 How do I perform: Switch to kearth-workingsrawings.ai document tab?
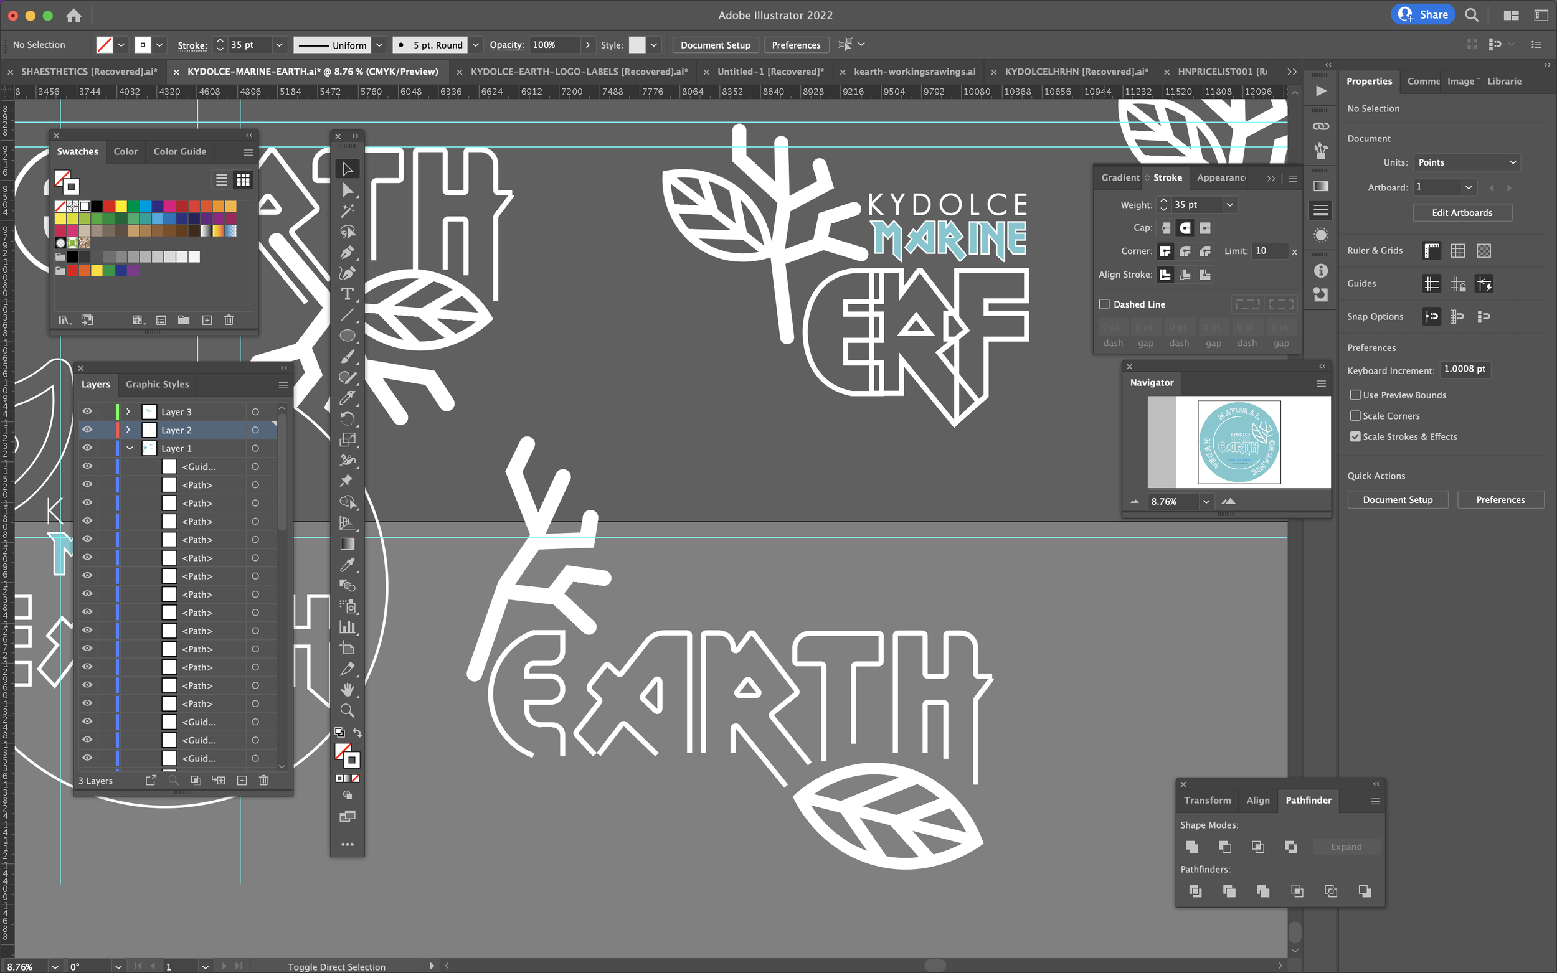(x=914, y=72)
